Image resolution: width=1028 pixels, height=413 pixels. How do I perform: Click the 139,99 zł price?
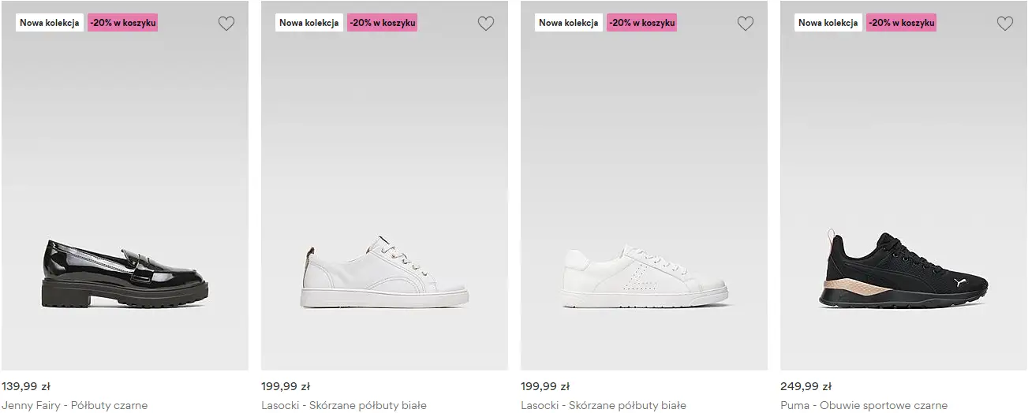click(26, 386)
